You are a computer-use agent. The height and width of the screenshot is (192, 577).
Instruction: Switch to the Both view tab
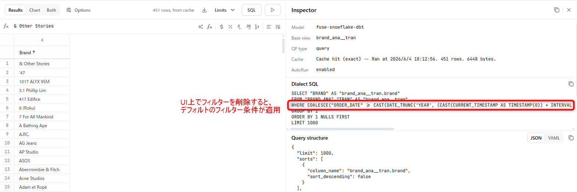coord(51,10)
